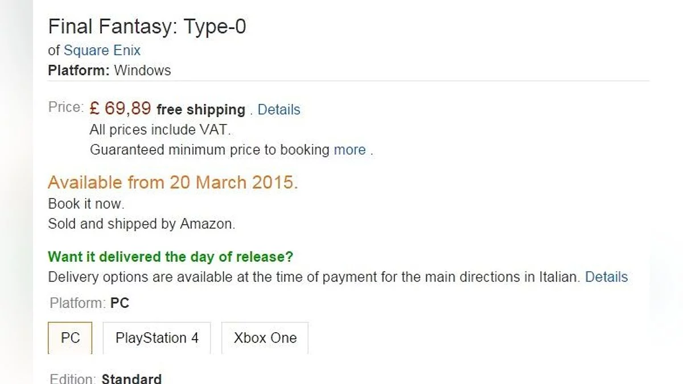The height and width of the screenshot is (384, 683).
Task: Click the bold 'free shipping' text
Action: click(x=200, y=109)
